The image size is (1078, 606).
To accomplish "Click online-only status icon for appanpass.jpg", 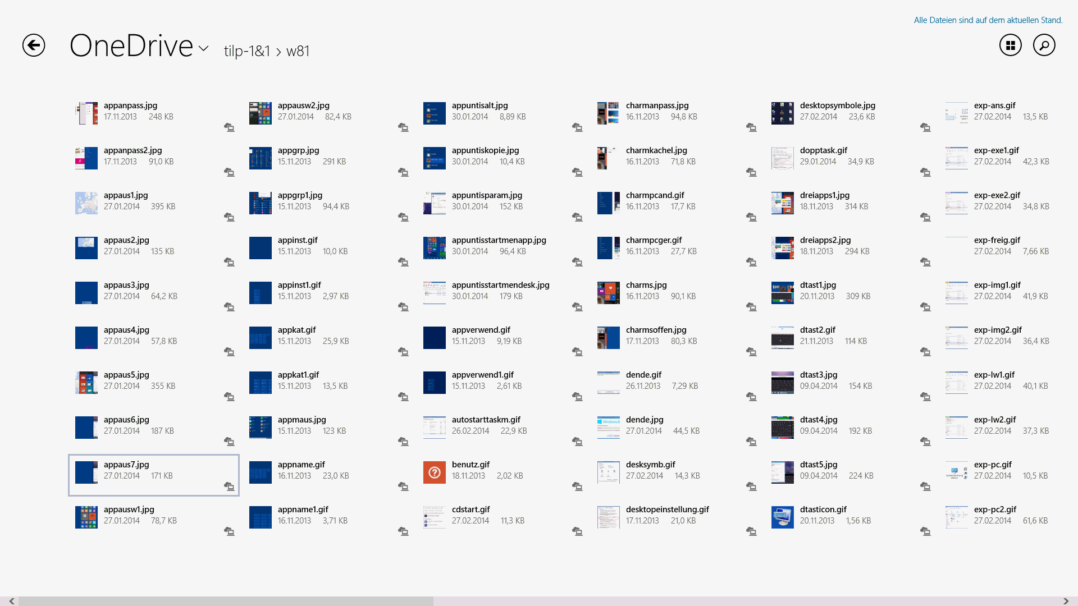I will tap(229, 127).
